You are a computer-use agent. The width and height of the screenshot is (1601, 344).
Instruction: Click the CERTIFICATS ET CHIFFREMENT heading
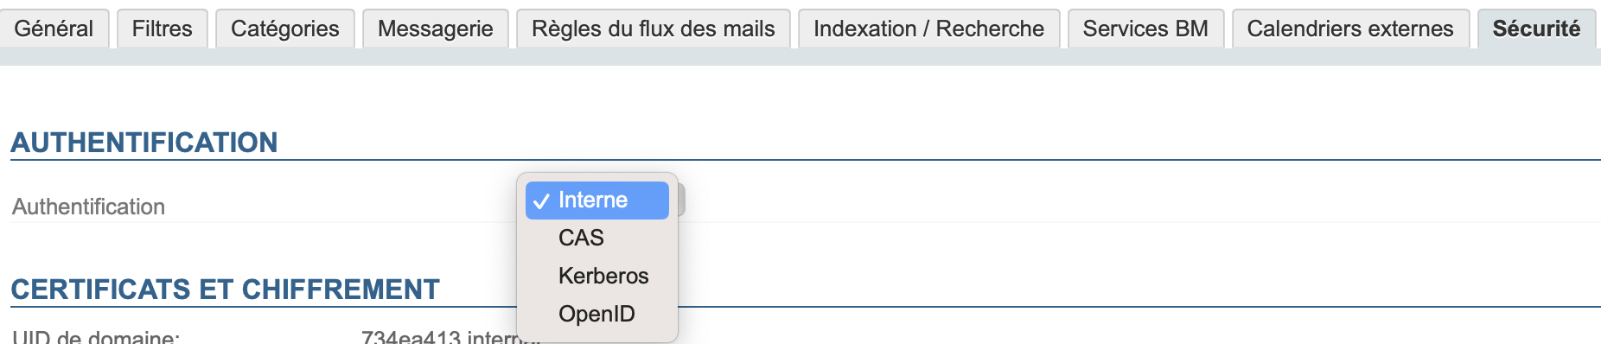point(226,290)
